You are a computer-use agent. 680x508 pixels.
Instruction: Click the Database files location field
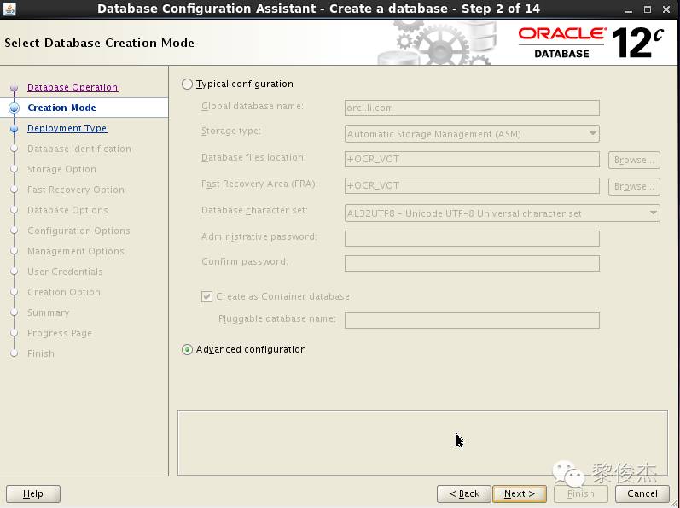tap(472, 159)
